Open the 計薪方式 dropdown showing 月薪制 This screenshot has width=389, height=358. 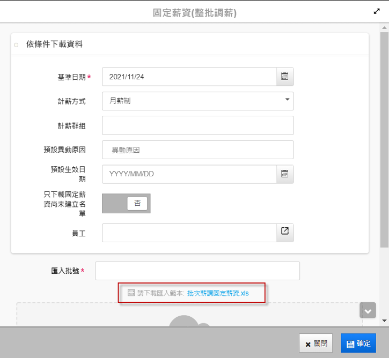pyautogui.click(x=197, y=101)
